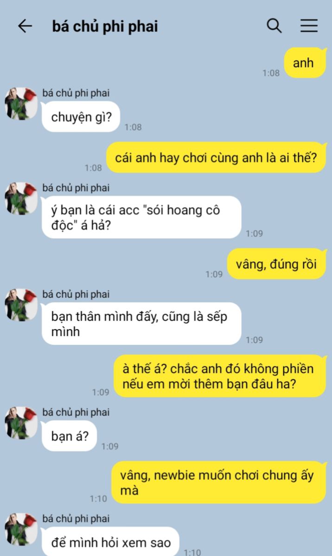The width and height of the screenshot is (332, 556).
Task: Select the 'vâng, đúng rồi' bubble
Action: pos(276,264)
